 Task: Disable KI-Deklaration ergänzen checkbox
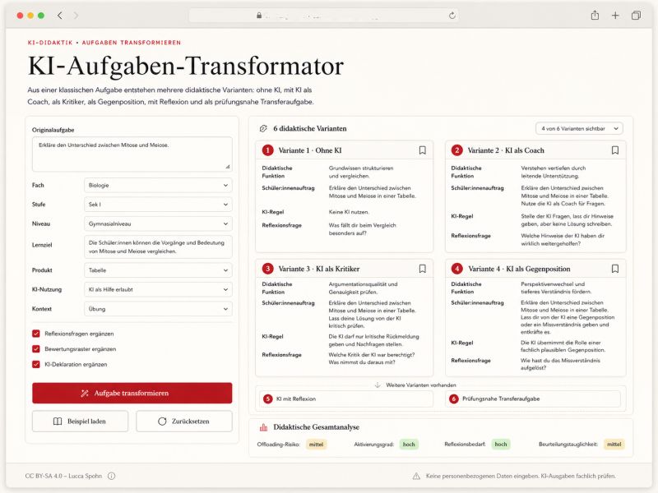[36, 364]
